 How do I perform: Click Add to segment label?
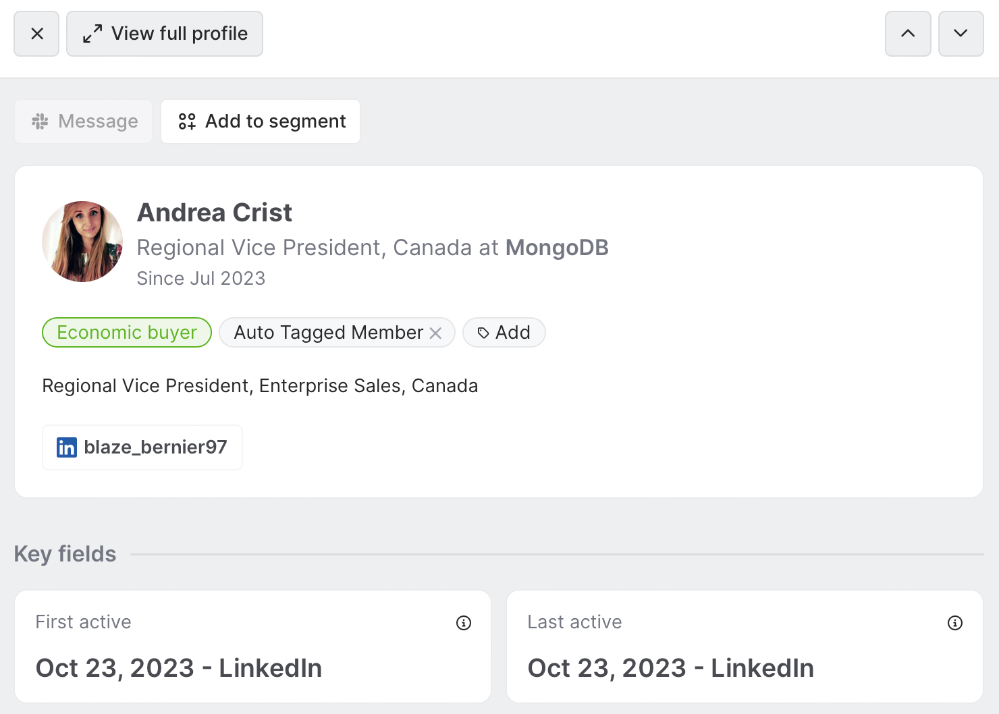point(275,121)
